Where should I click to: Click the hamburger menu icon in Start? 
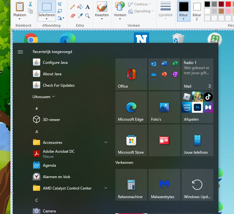(x=20, y=52)
